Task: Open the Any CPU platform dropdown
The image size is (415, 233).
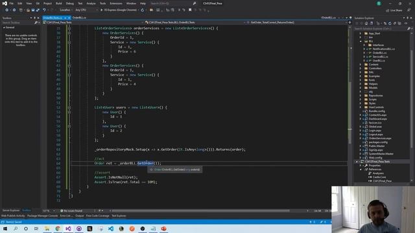Action: point(86,10)
